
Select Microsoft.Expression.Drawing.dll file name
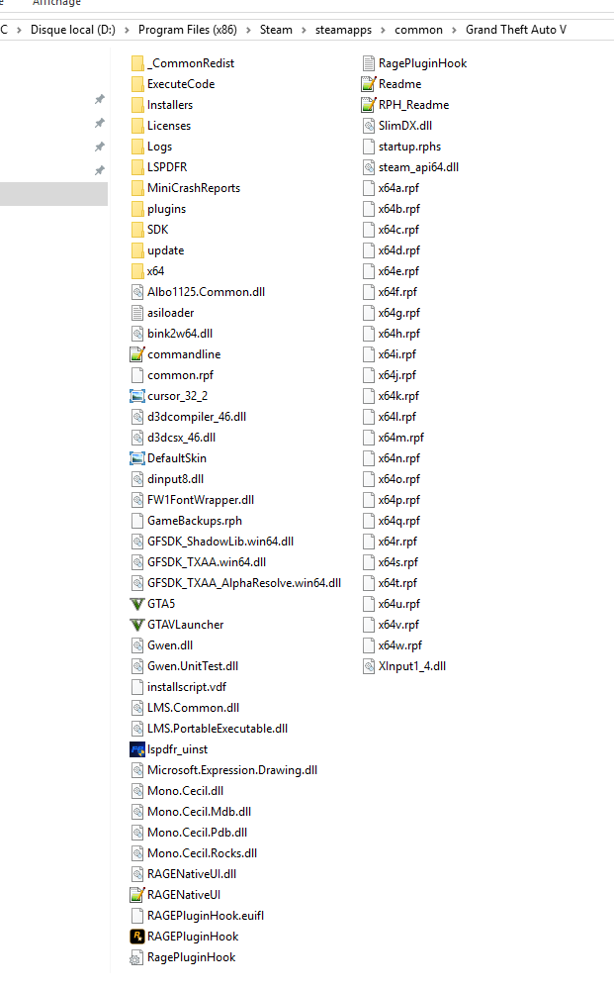(232, 770)
